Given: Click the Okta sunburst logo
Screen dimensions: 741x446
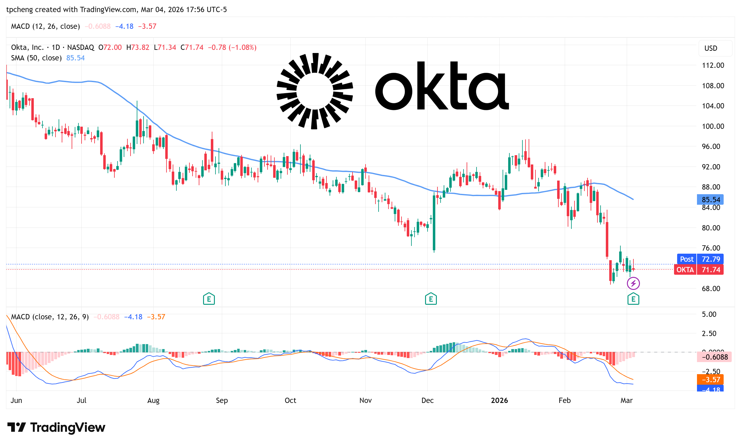Looking at the screenshot, I should (x=315, y=91).
